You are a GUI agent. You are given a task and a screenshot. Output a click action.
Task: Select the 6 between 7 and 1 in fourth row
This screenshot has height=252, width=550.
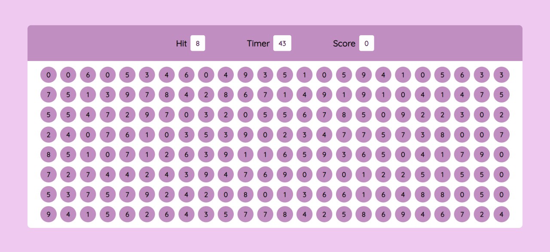(127, 135)
